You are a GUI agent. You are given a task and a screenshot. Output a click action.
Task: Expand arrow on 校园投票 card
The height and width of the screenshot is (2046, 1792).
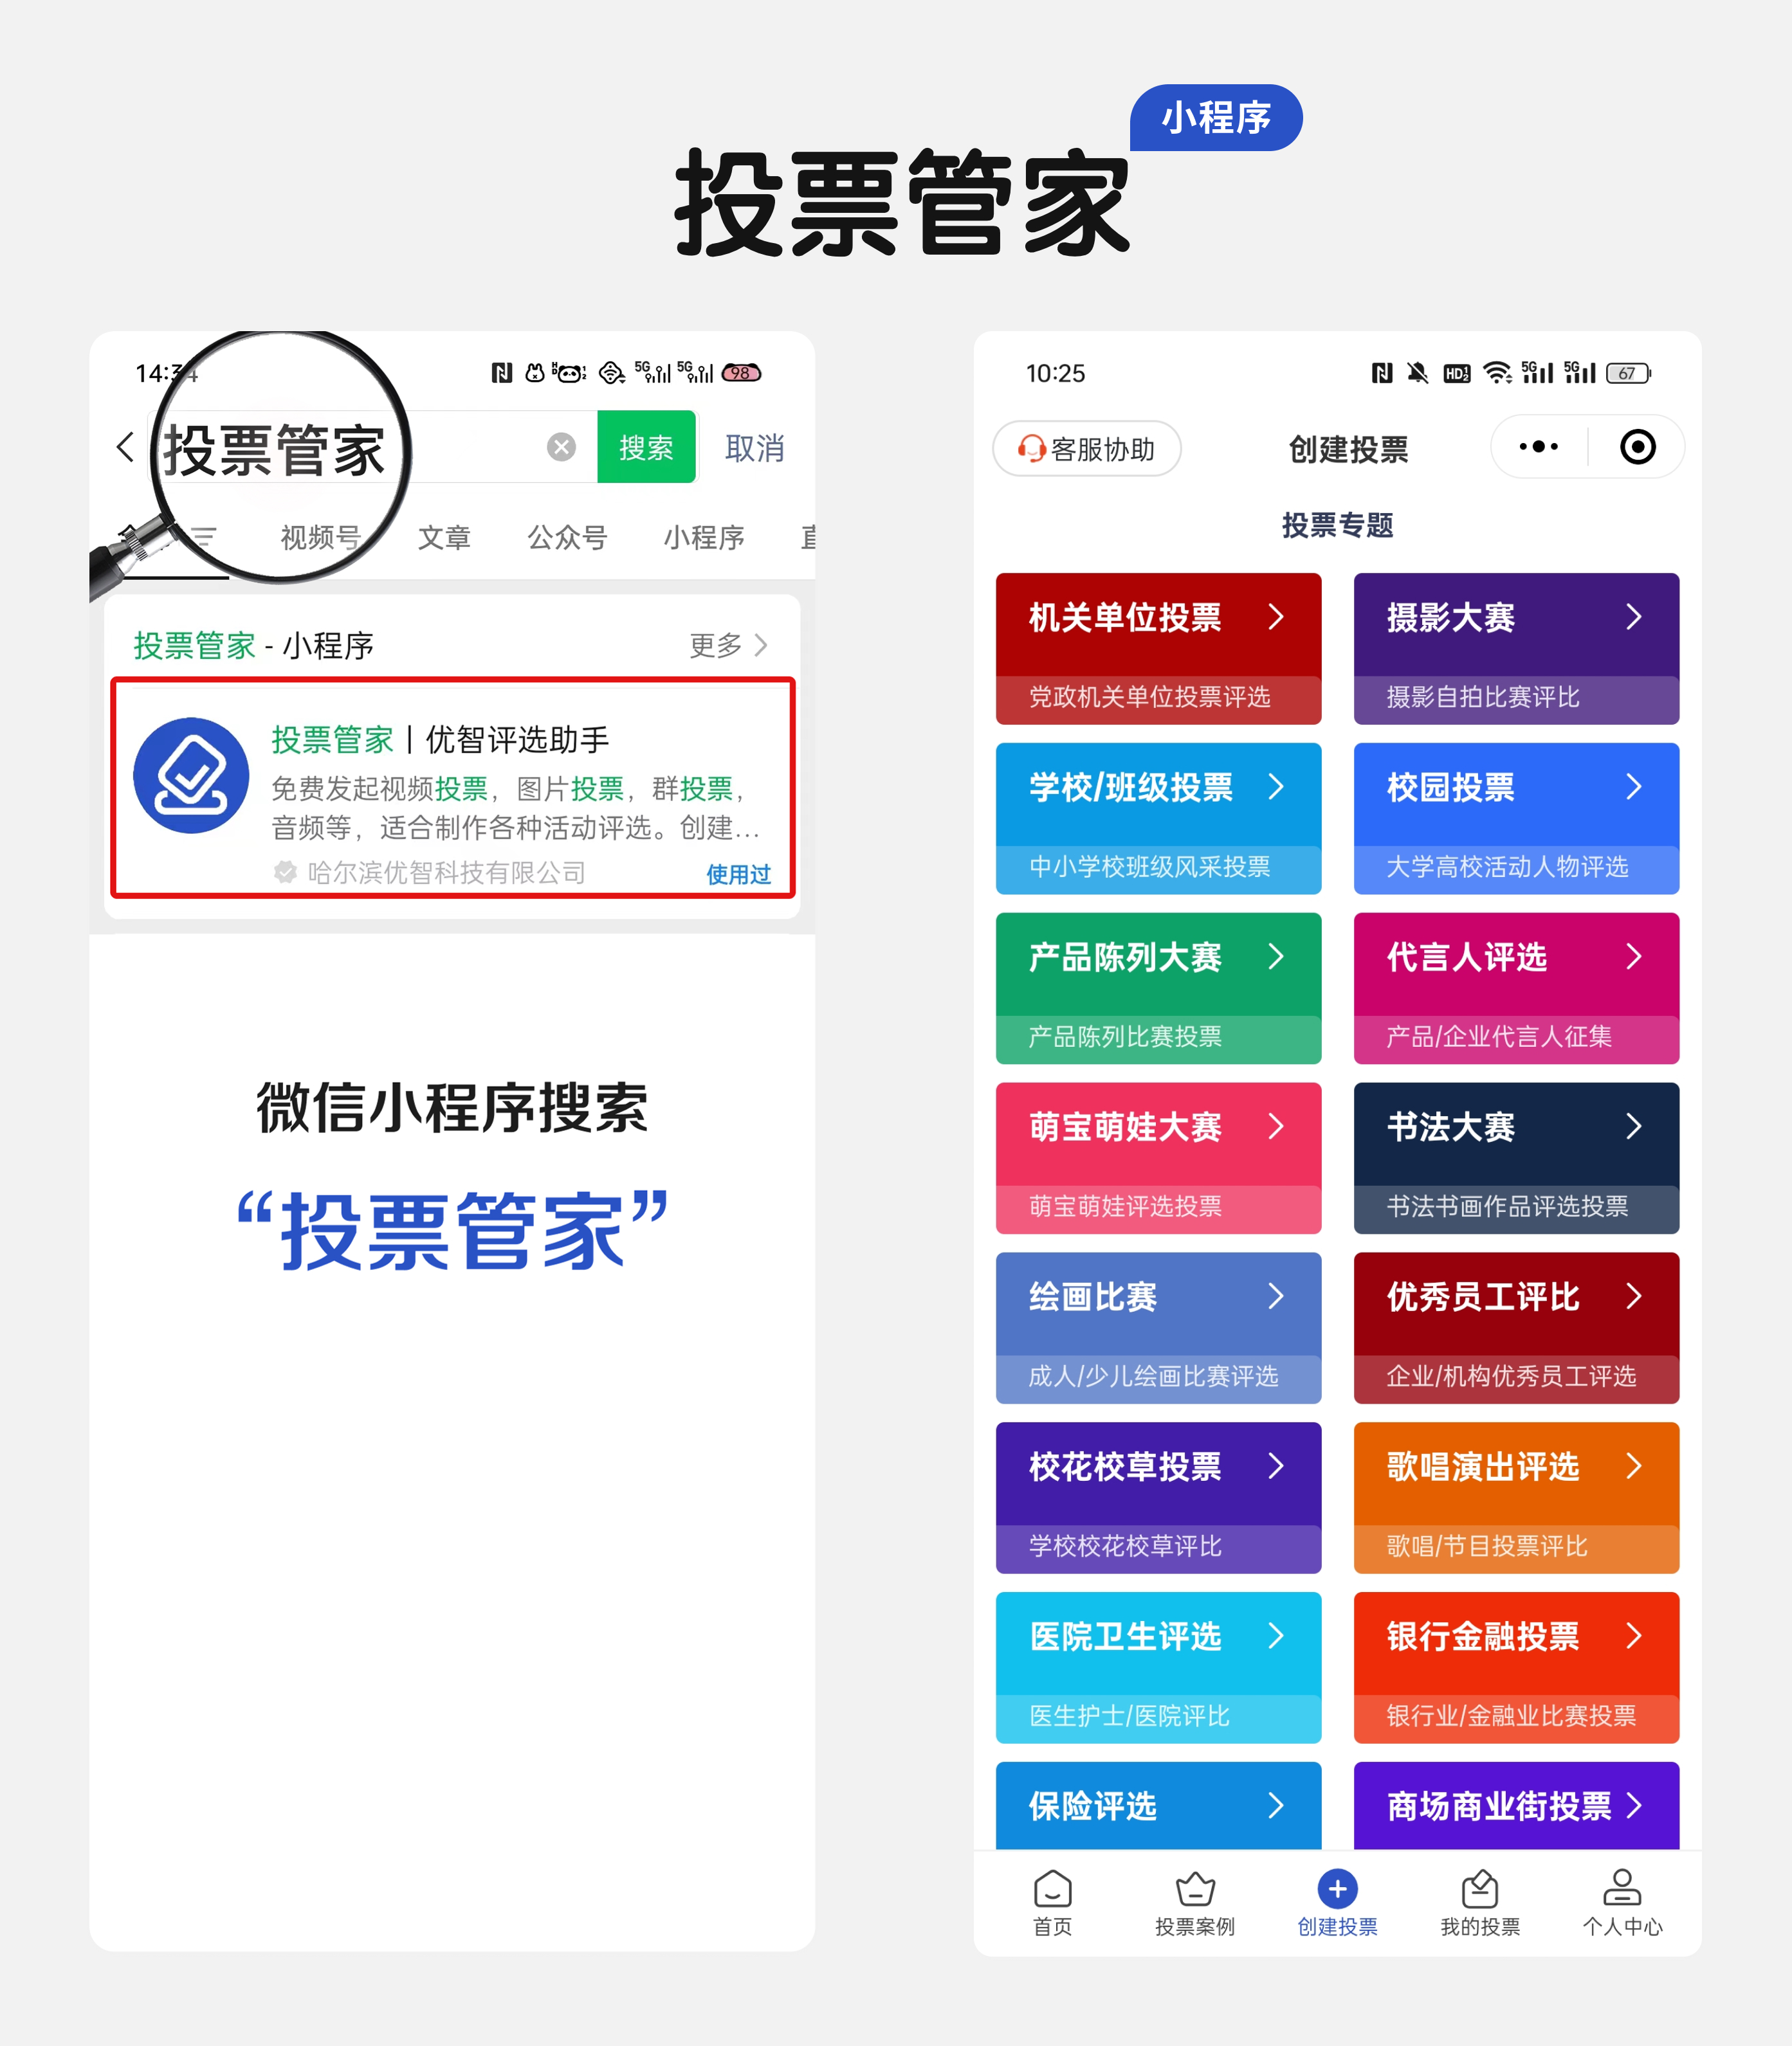[1633, 786]
